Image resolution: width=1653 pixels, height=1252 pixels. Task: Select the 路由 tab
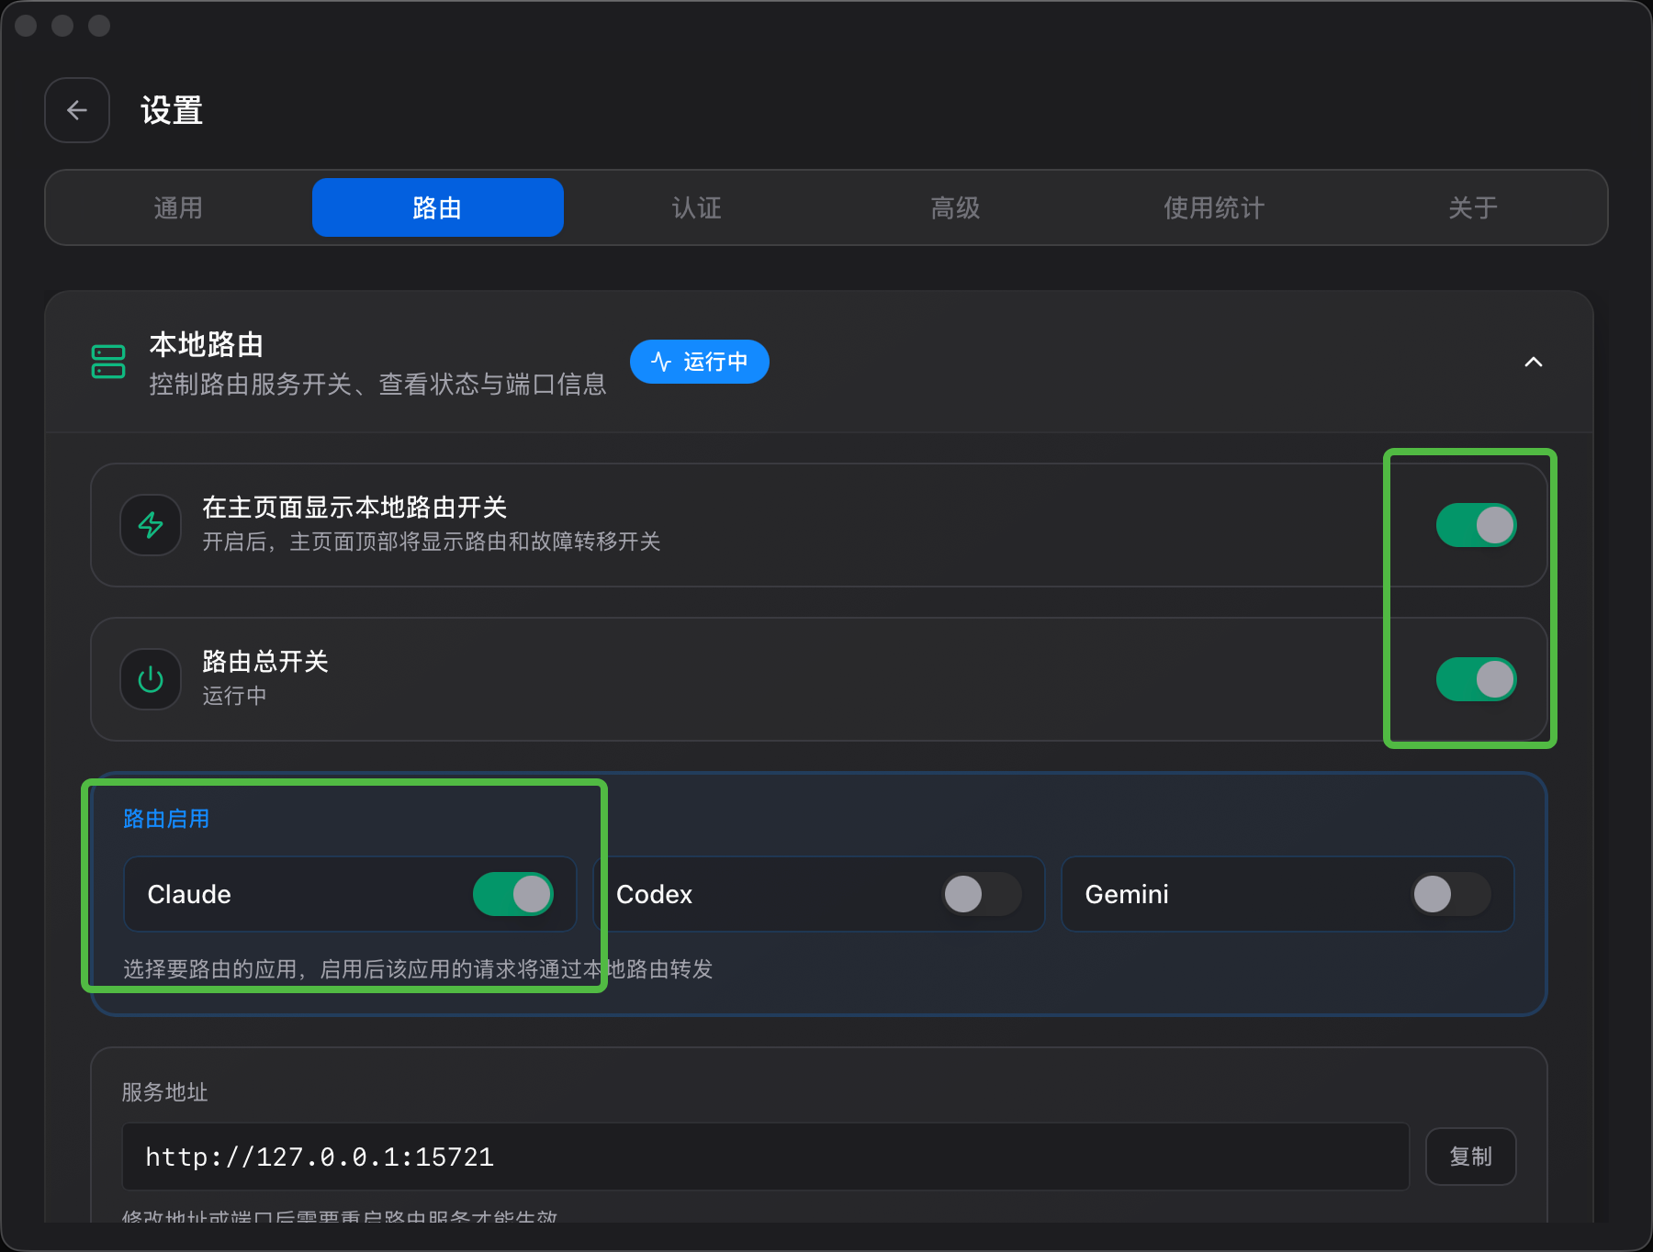pos(437,207)
